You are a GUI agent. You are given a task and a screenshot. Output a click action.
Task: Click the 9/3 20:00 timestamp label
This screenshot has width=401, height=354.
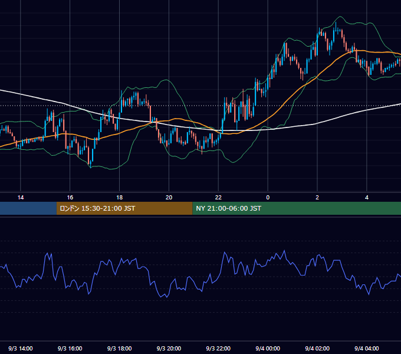click(x=169, y=348)
